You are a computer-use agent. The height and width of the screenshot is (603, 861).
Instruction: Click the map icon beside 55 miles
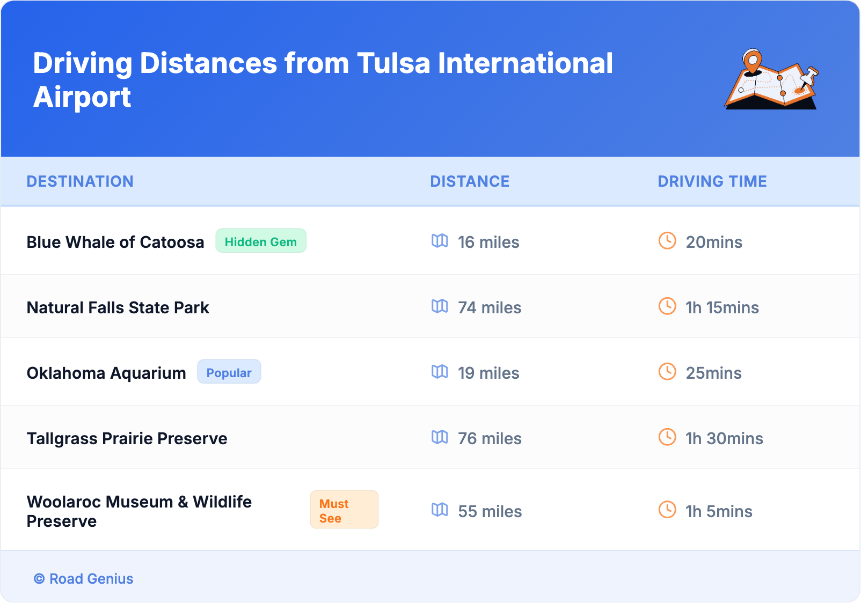[x=440, y=510]
